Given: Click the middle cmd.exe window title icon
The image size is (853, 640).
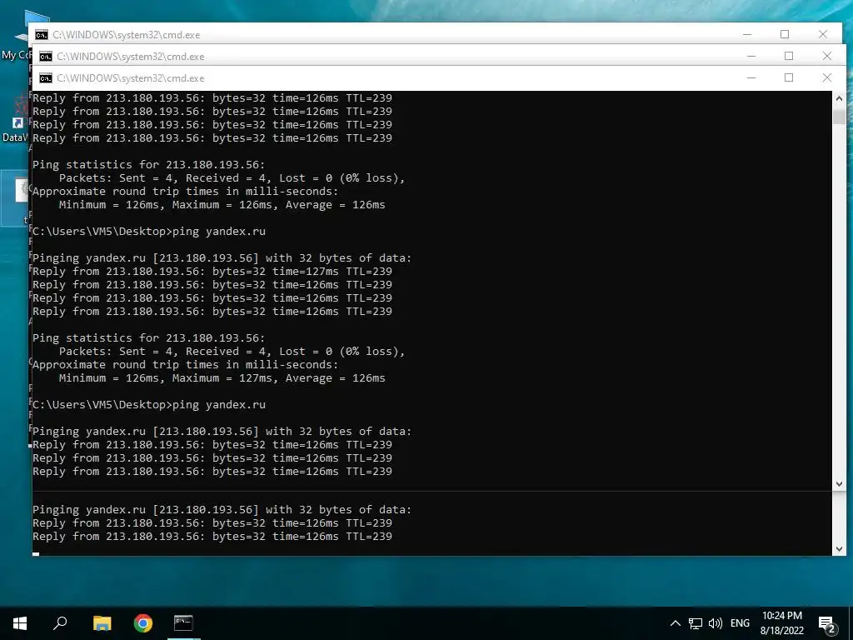Looking at the screenshot, I should (46, 57).
